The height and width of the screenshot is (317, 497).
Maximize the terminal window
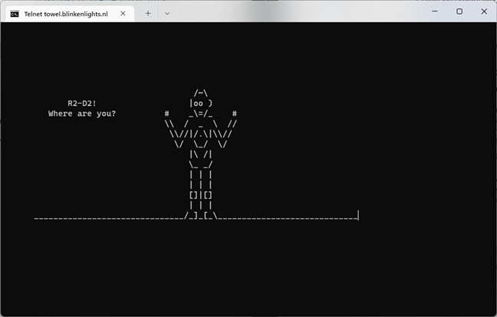click(459, 12)
